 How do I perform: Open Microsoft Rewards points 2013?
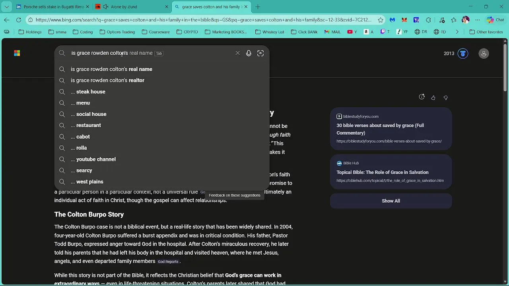tap(456, 53)
